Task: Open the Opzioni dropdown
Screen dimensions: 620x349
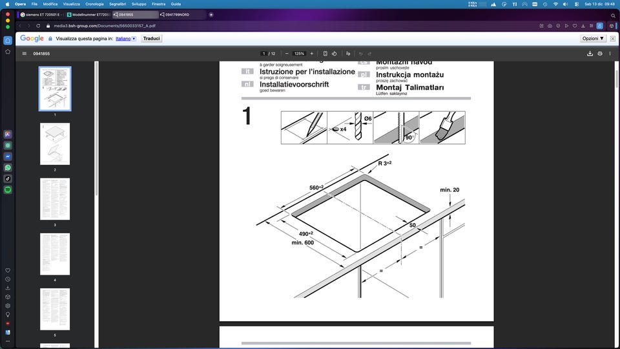Action: [x=593, y=38]
